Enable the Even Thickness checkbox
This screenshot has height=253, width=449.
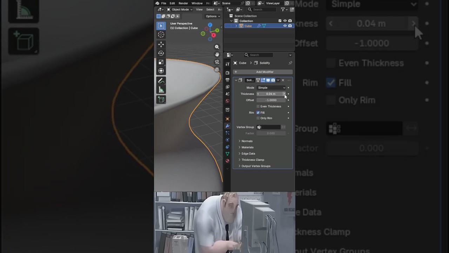click(258, 106)
